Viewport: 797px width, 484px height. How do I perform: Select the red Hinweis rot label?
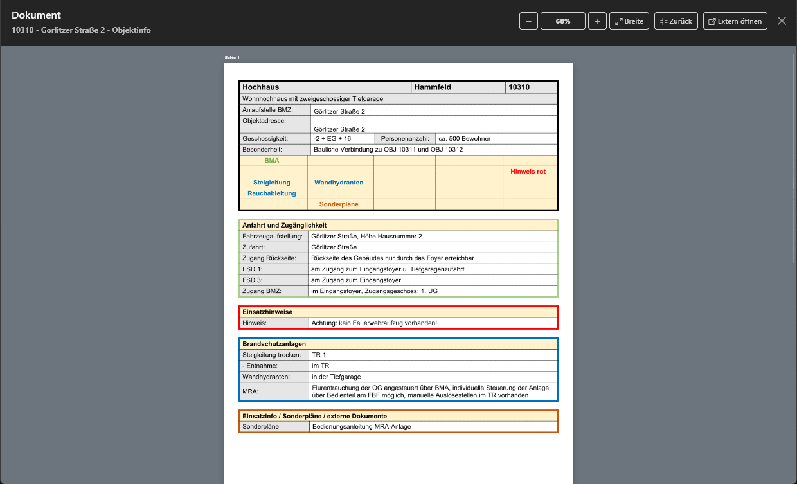point(528,172)
